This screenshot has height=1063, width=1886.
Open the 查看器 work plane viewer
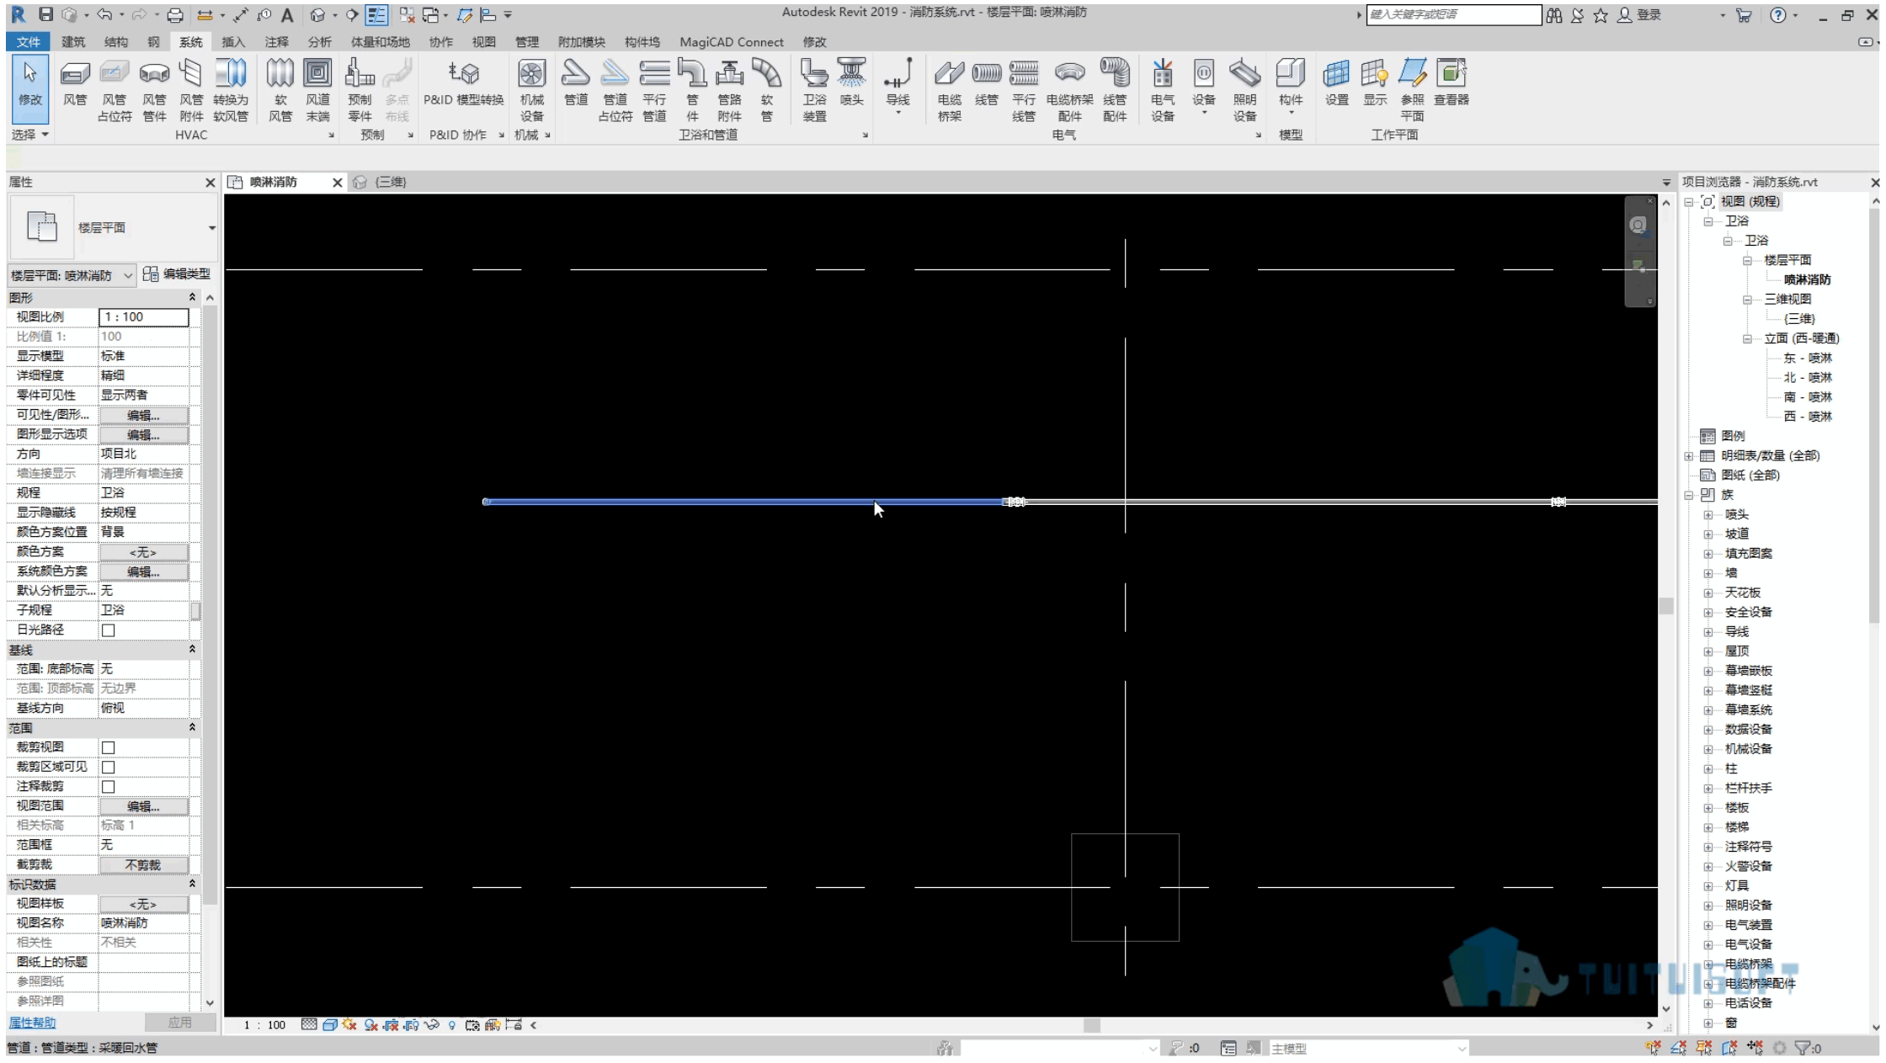point(1451,82)
